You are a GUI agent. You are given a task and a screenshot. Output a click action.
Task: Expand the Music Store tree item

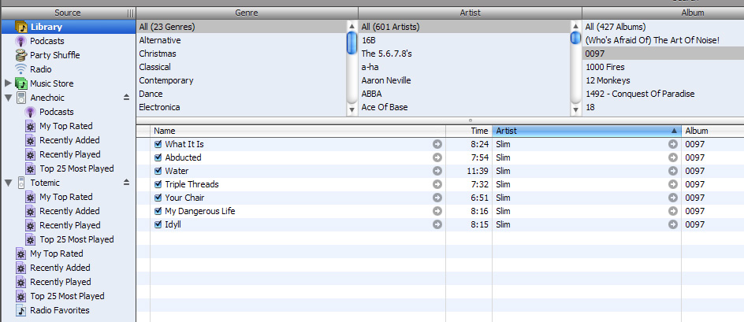pos(8,83)
